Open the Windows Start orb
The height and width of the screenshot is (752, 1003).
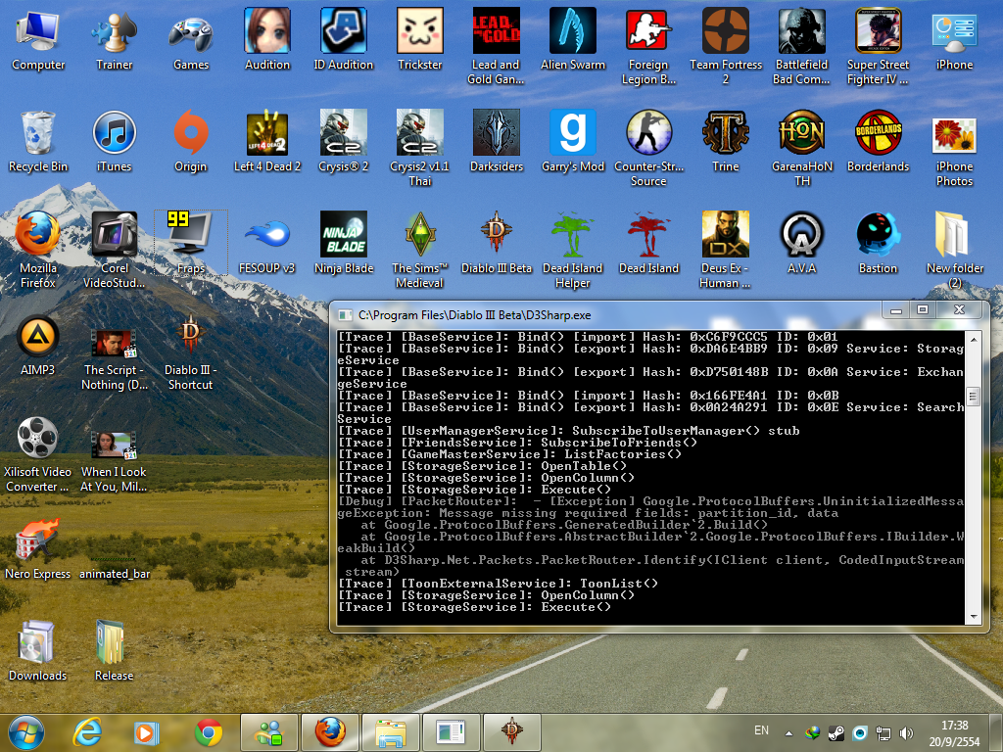click(26, 732)
